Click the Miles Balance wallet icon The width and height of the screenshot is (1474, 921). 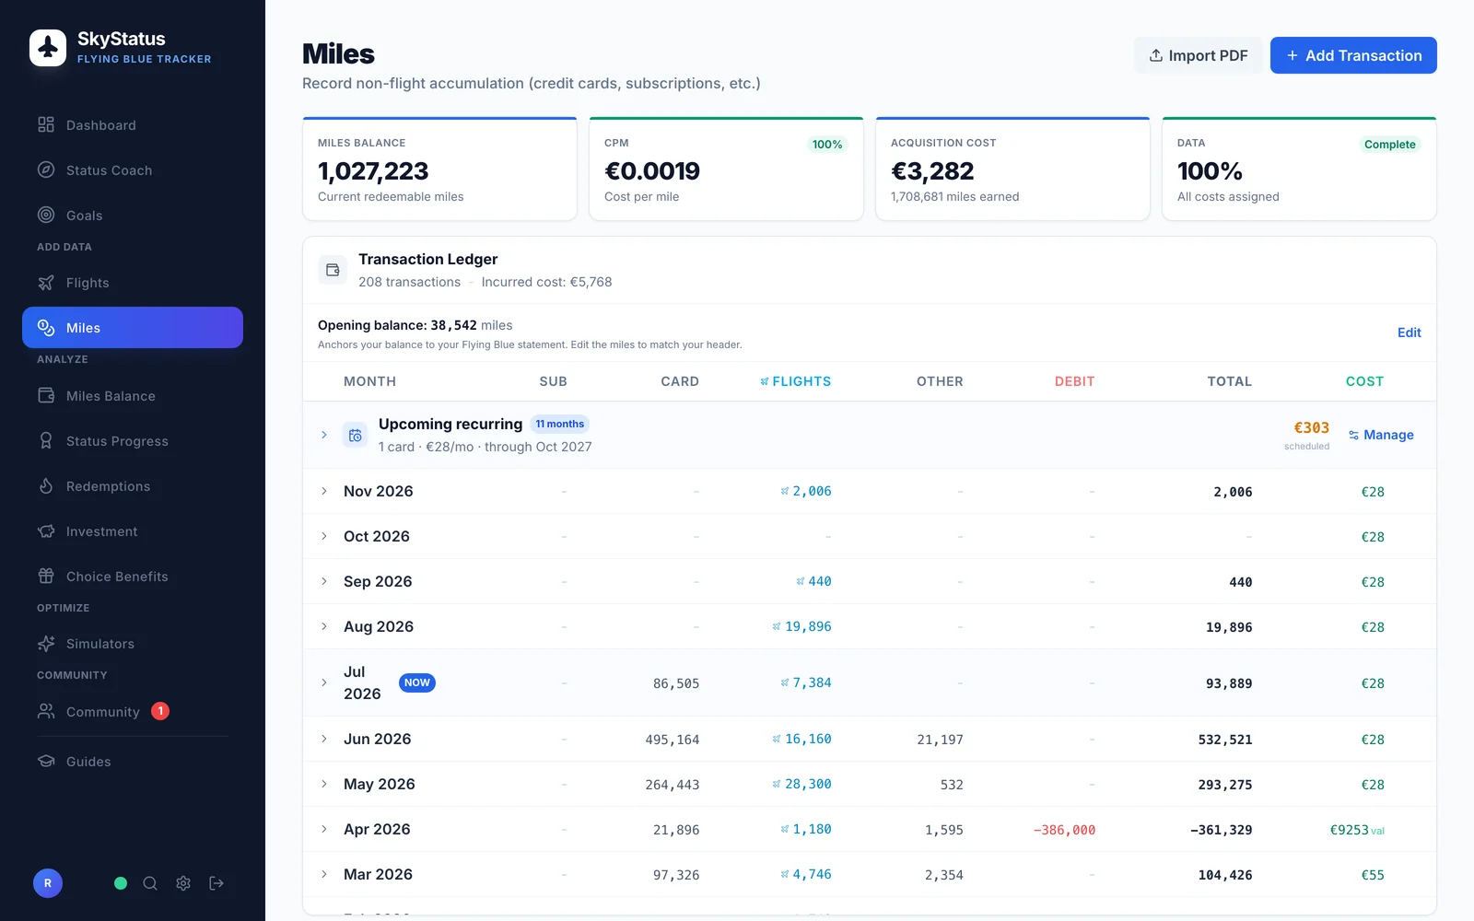(x=46, y=395)
